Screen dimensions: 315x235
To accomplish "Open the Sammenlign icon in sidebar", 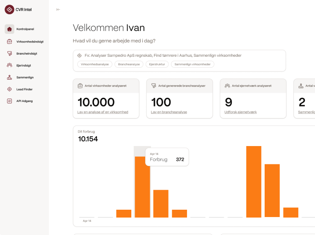I will coord(9,77).
